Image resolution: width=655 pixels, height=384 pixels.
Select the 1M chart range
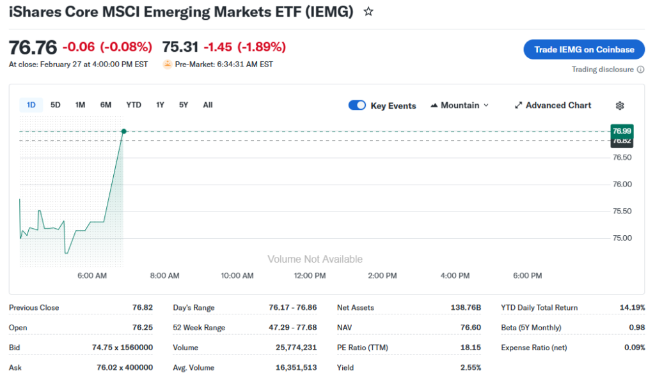click(x=80, y=105)
